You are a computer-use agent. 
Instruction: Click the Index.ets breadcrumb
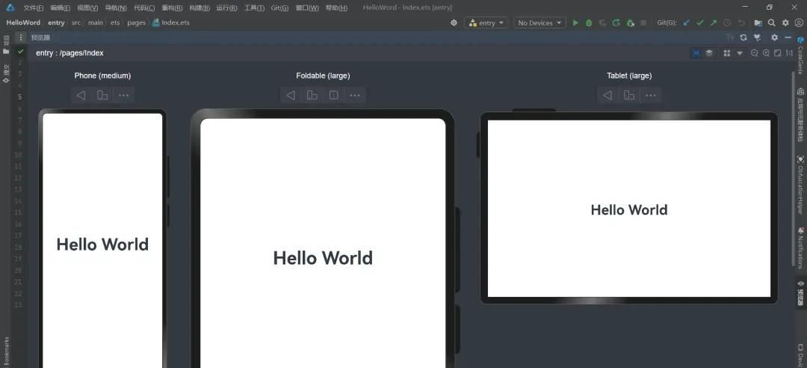175,23
